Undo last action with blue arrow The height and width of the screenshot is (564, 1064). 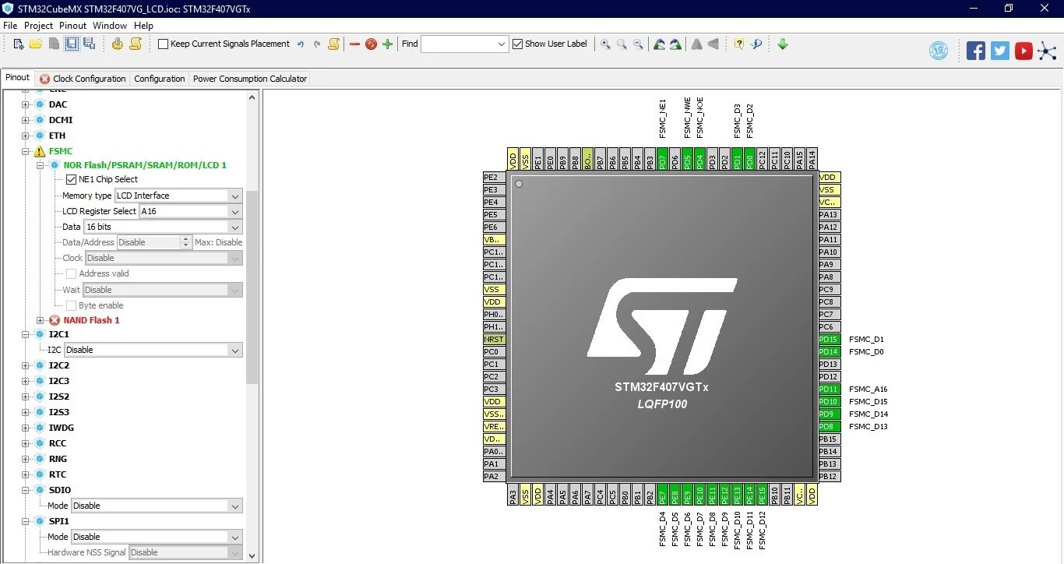coord(301,44)
